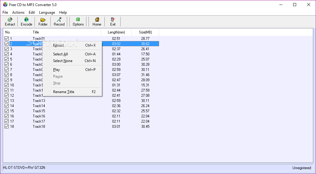
Task: Uncheck the checkbox for track 2
Action: 7,44
